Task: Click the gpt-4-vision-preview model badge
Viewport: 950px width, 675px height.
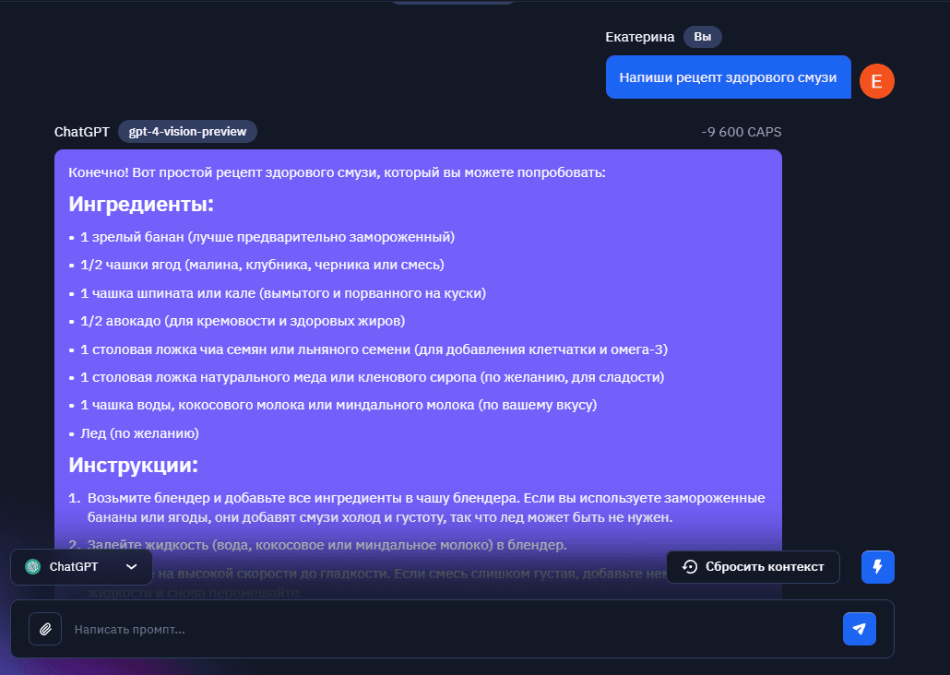Action: [x=188, y=132]
